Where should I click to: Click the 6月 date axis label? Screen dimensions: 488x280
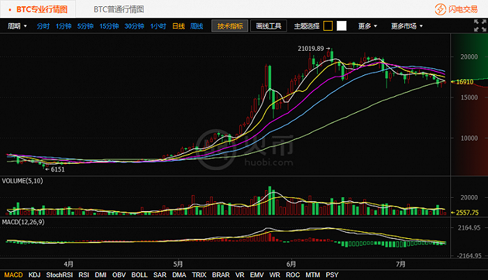click(x=291, y=264)
